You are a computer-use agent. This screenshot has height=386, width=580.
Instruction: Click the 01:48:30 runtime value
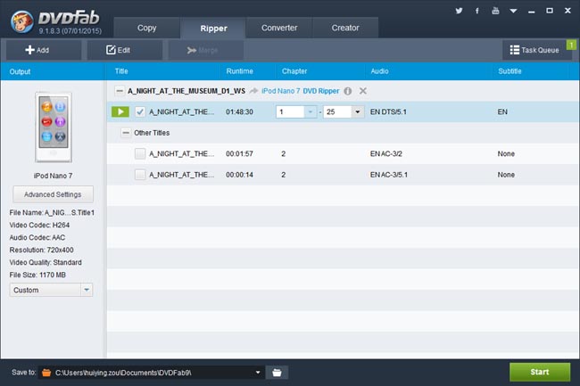pyautogui.click(x=239, y=112)
